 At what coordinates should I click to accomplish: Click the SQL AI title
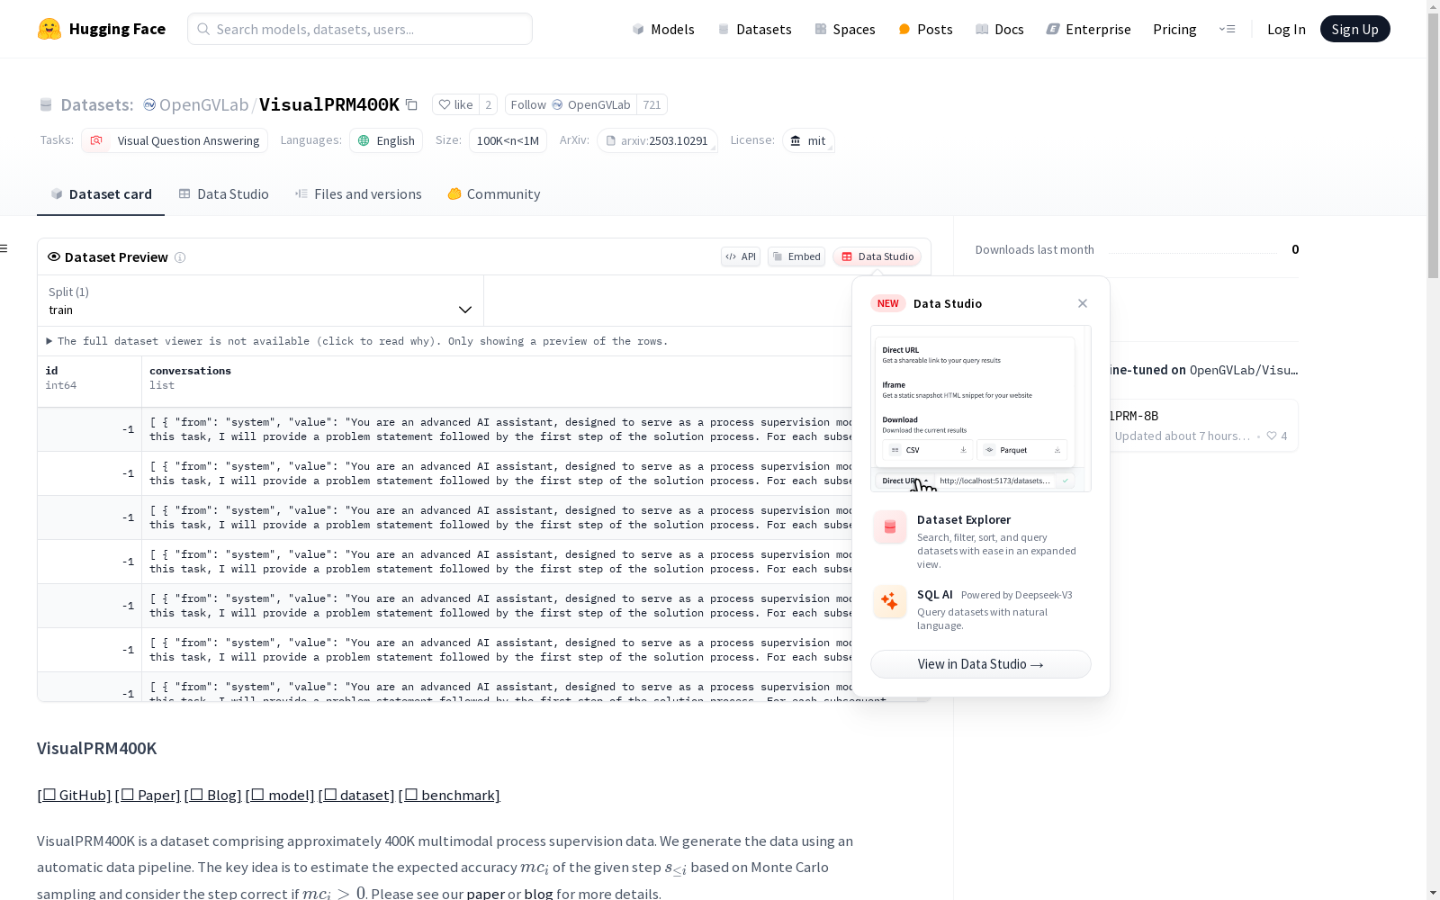tap(934, 594)
